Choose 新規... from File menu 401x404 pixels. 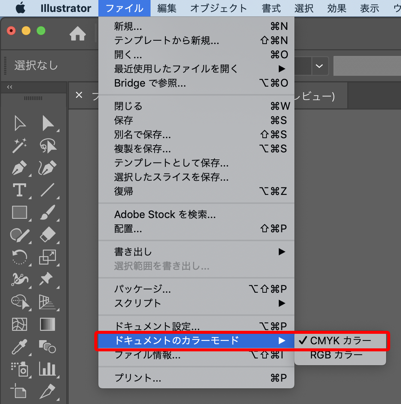pyautogui.click(x=196, y=26)
